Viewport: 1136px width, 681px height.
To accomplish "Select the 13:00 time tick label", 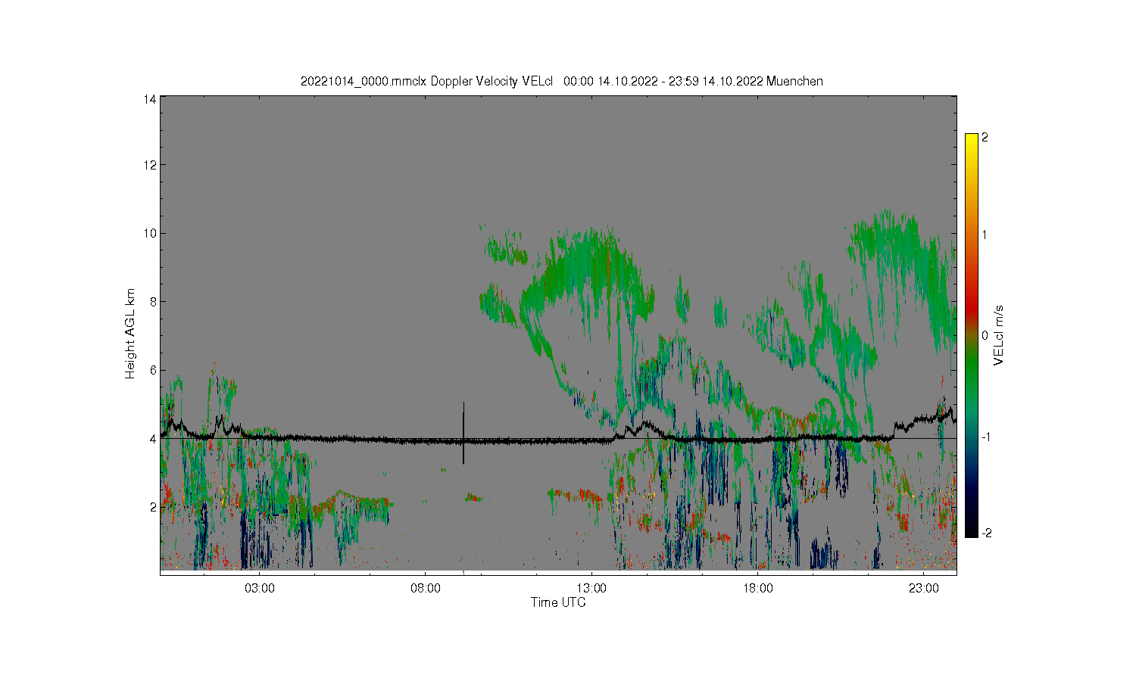I will click(x=591, y=588).
